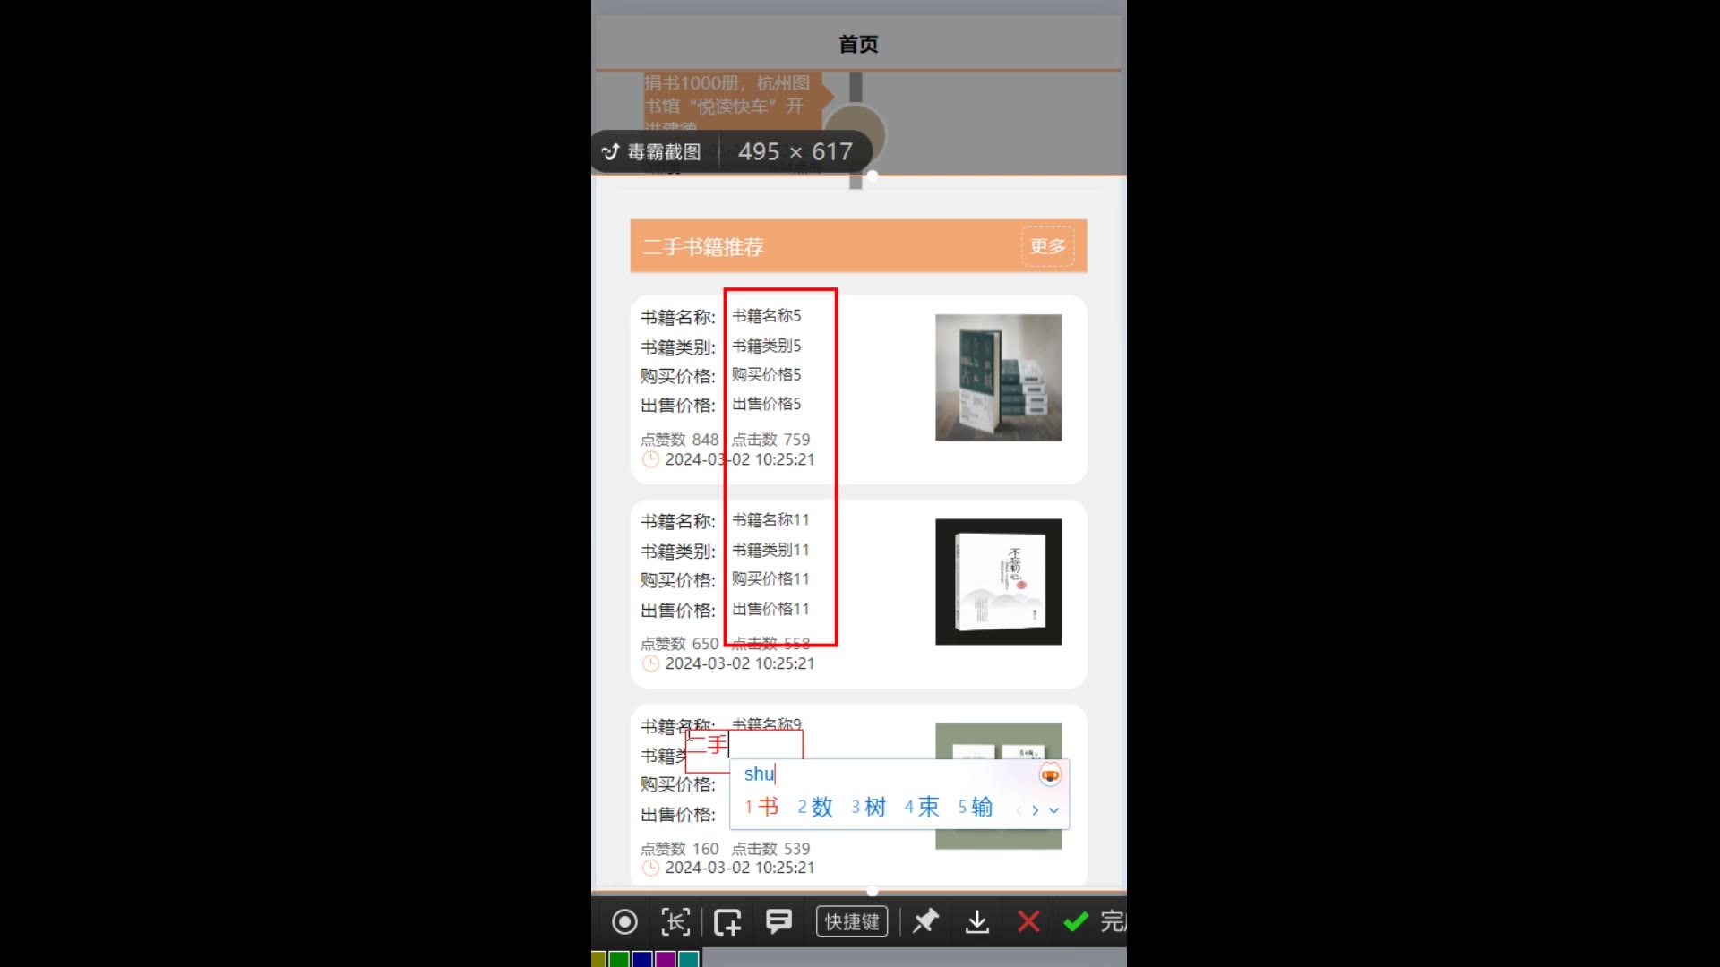Go to next IME candidate page arrow
Screen dimensions: 1720x967
pos(1036,810)
